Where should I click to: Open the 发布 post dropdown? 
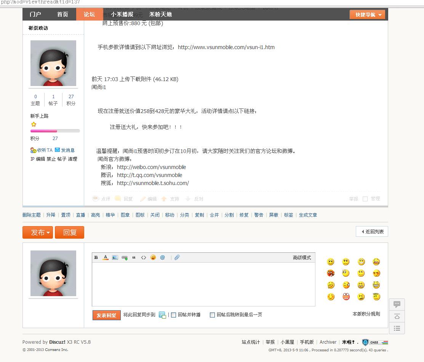[x=38, y=232]
